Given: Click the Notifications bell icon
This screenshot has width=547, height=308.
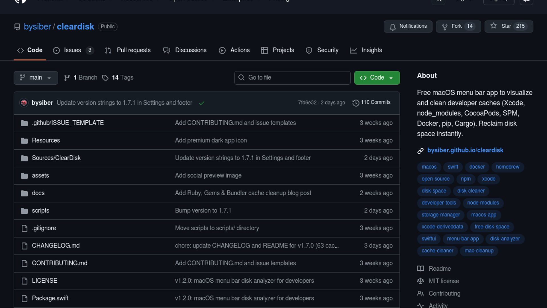Looking at the screenshot, I should click(x=393, y=27).
